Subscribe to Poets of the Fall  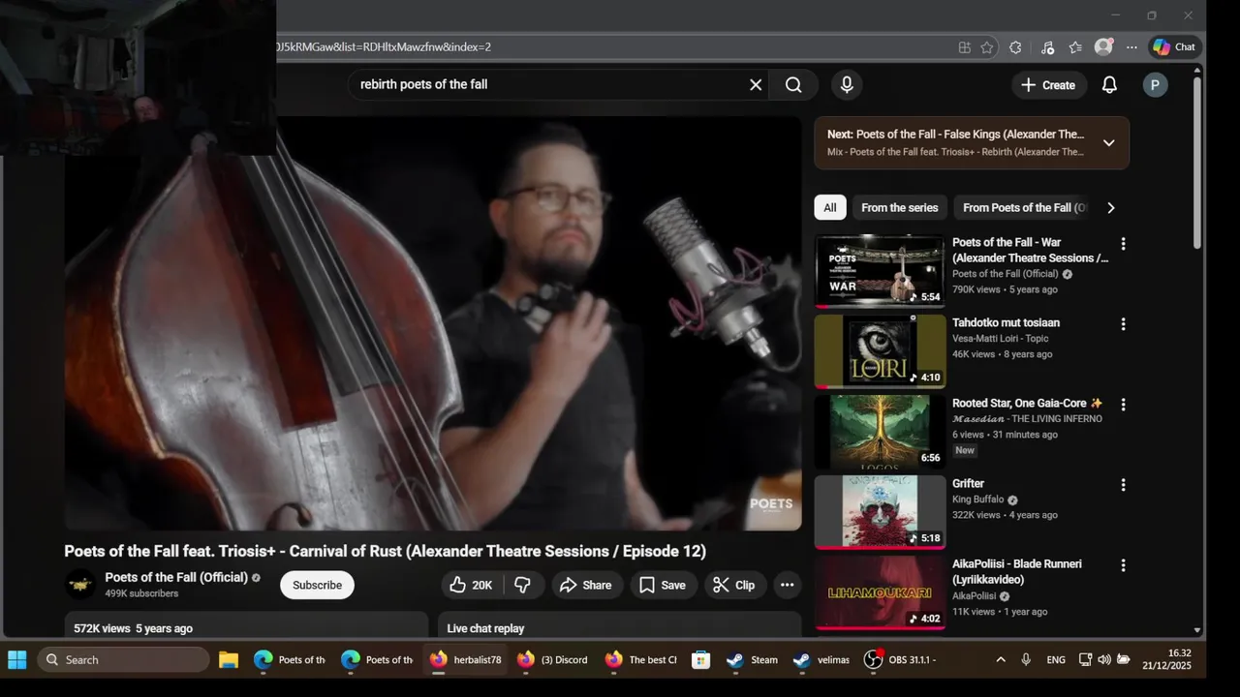(317, 585)
